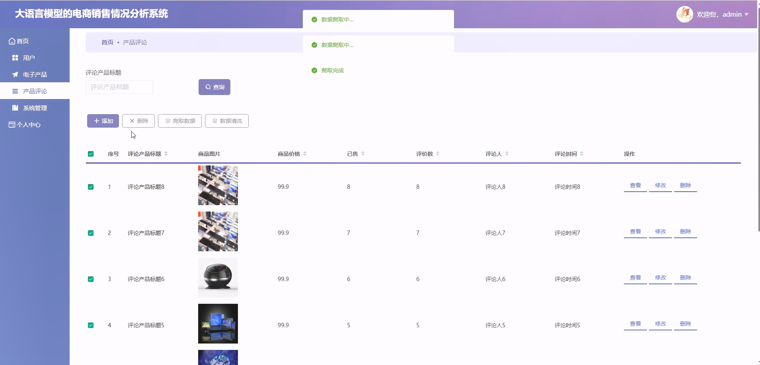Viewport: 760px width, 365px height.
Task: Click the 评论产品标题6 cell text
Action: pos(146,279)
